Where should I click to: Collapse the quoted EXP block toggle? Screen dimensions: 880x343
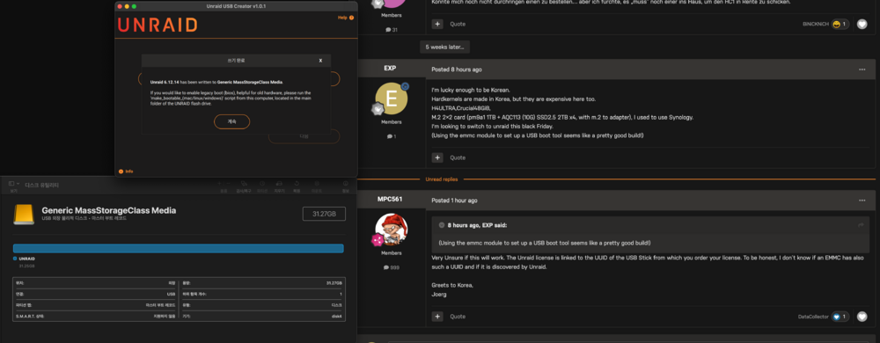pos(442,225)
